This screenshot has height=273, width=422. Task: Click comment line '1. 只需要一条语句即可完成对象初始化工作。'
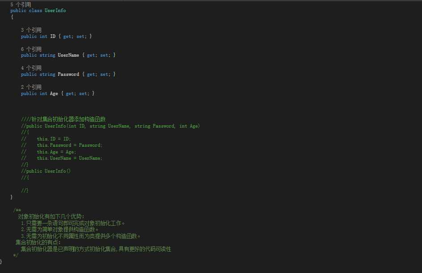pyautogui.click(x=73, y=223)
